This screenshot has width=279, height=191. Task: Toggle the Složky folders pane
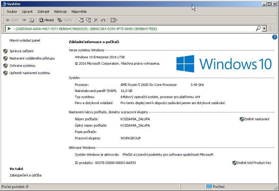click(x=65, y=20)
